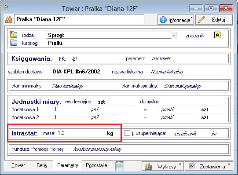Switch to the Towar tab

(x=18, y=165)
